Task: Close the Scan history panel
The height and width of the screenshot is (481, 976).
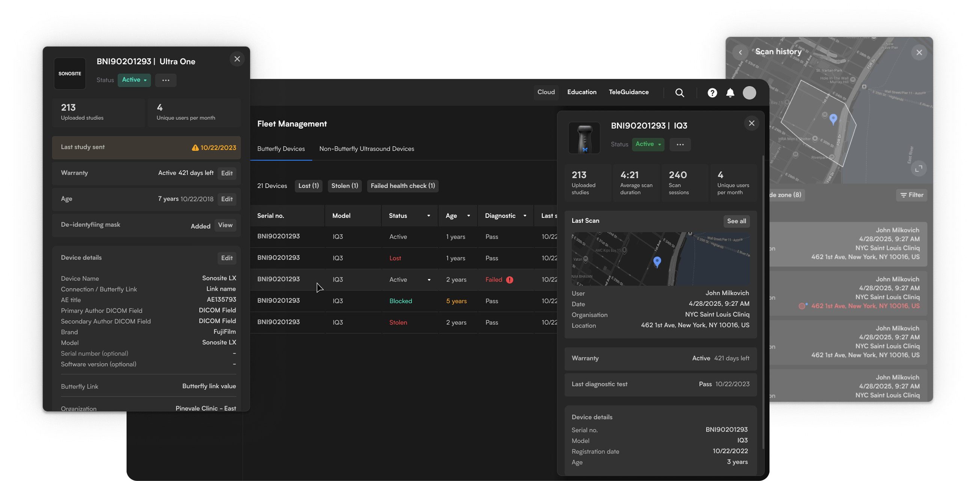Action: click(919, 52)
